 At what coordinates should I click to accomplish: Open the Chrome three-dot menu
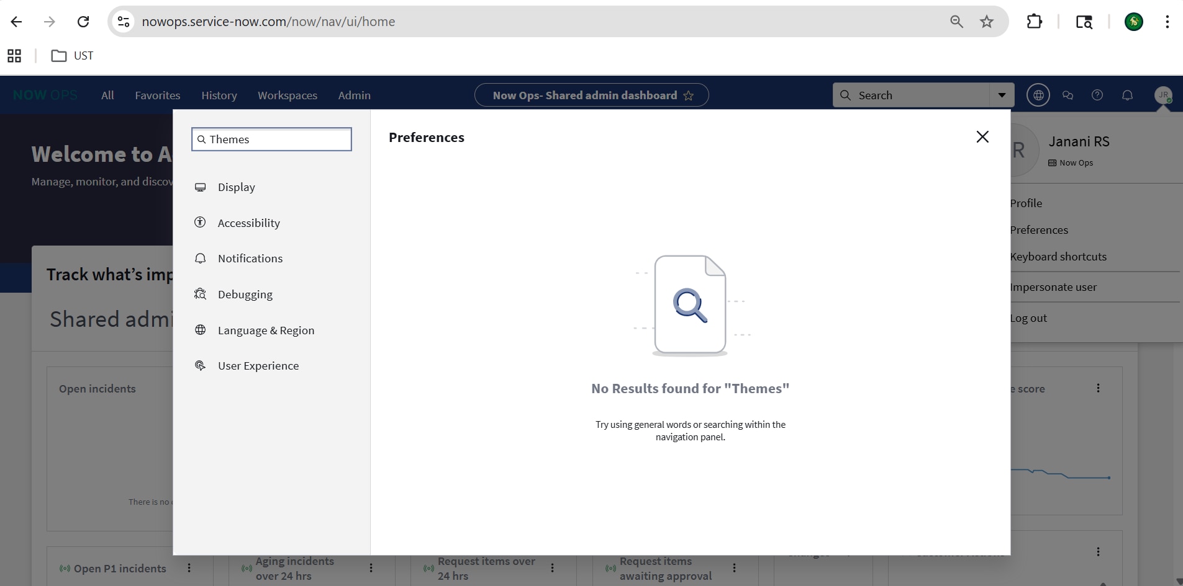pos(1167,22)
